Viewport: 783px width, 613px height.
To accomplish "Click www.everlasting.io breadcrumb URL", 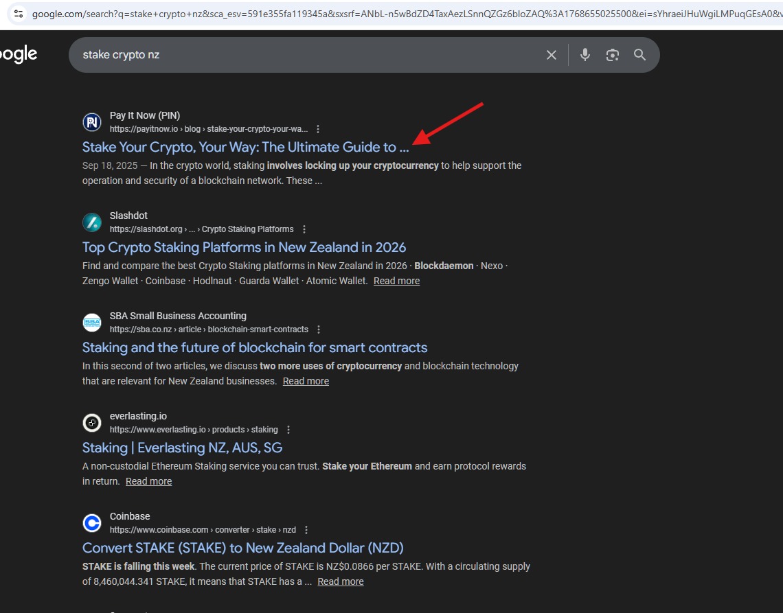I will (x=194, y=430).
